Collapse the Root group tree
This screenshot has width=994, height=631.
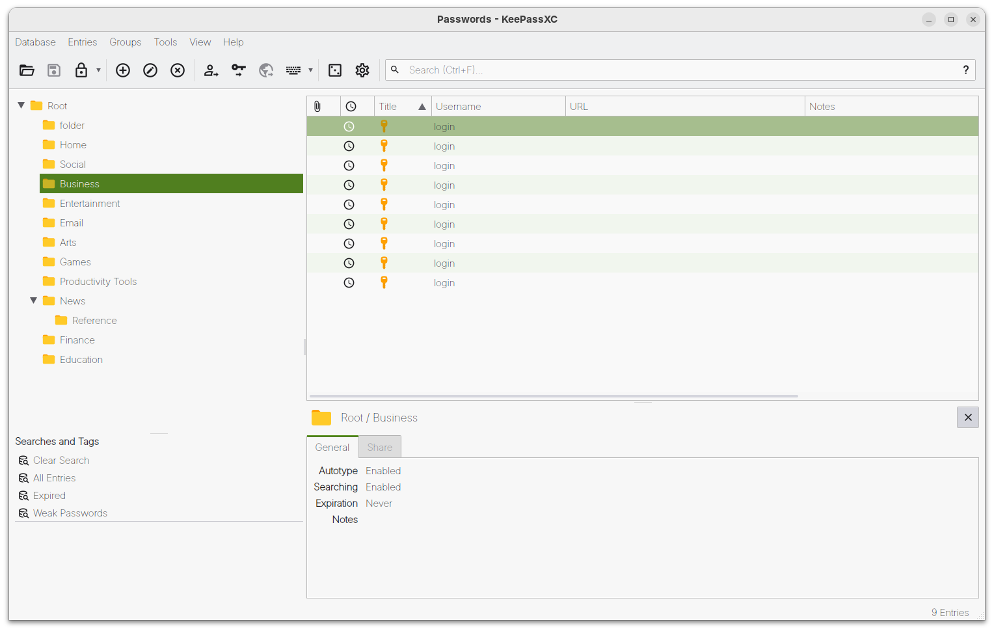click(x=21, y=105)
